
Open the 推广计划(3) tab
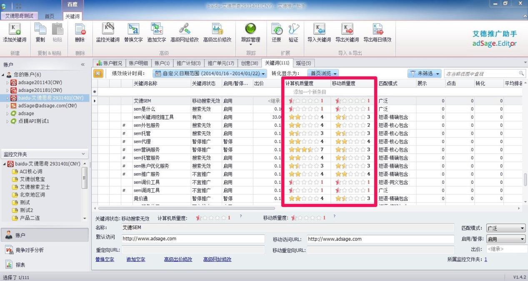tap(188, 63)
